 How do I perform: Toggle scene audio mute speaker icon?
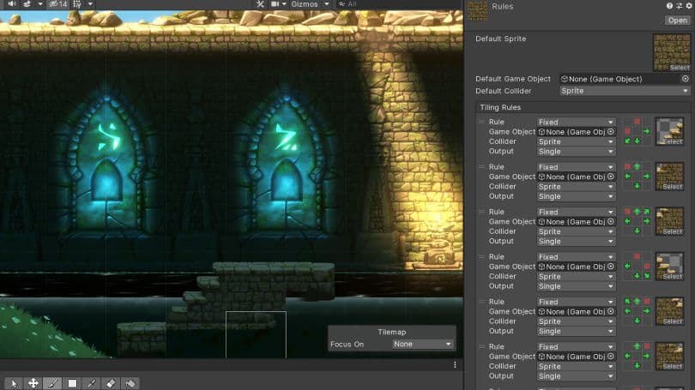(x=12, y=4)
